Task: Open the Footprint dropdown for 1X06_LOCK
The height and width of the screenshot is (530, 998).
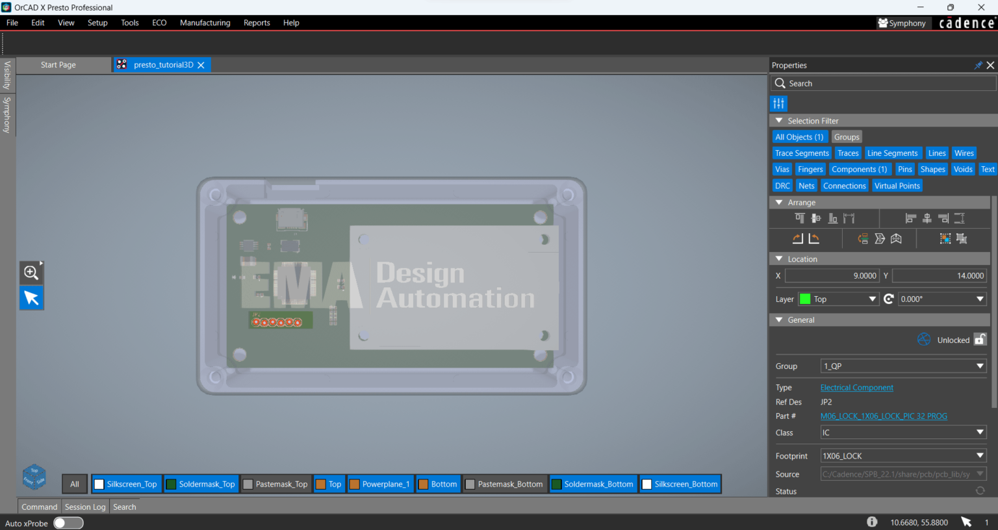Action: pos(980,455)
